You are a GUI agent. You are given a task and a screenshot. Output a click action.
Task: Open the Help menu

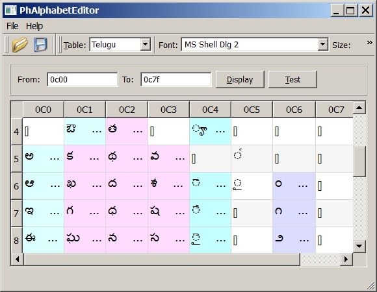tap(34, 26)
